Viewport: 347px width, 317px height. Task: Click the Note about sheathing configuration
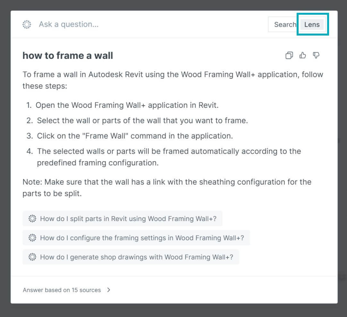coord(167,188)
